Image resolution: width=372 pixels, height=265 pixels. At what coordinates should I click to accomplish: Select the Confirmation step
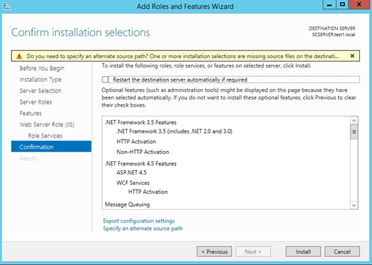click(51, 146)
